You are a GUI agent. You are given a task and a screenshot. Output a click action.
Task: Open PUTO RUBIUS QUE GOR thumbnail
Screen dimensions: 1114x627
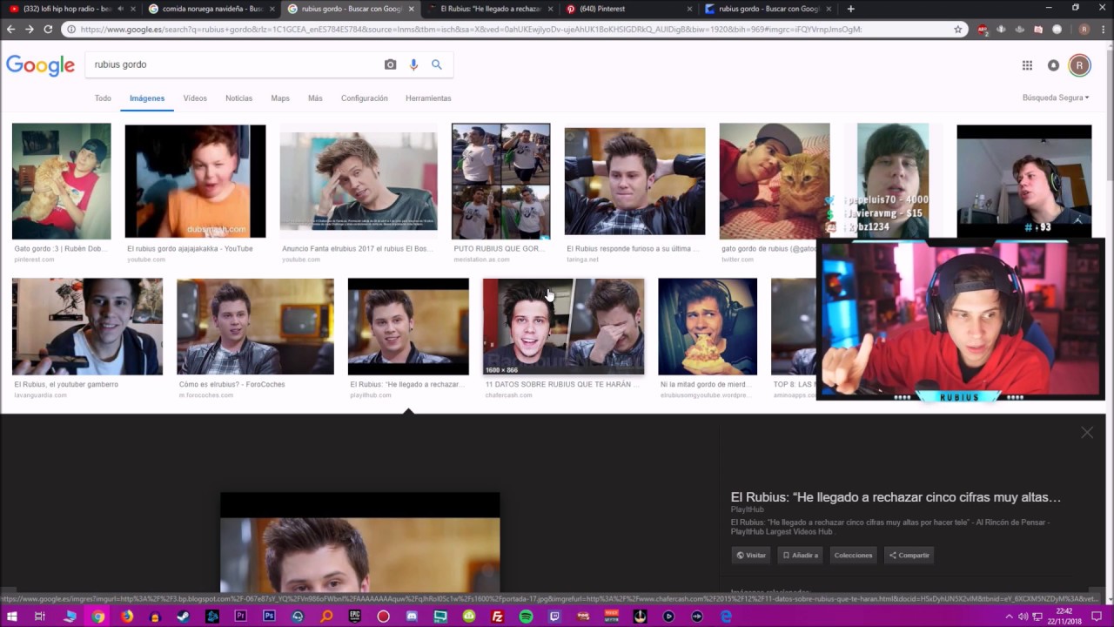pyautogui.click(x=500, y=181)
